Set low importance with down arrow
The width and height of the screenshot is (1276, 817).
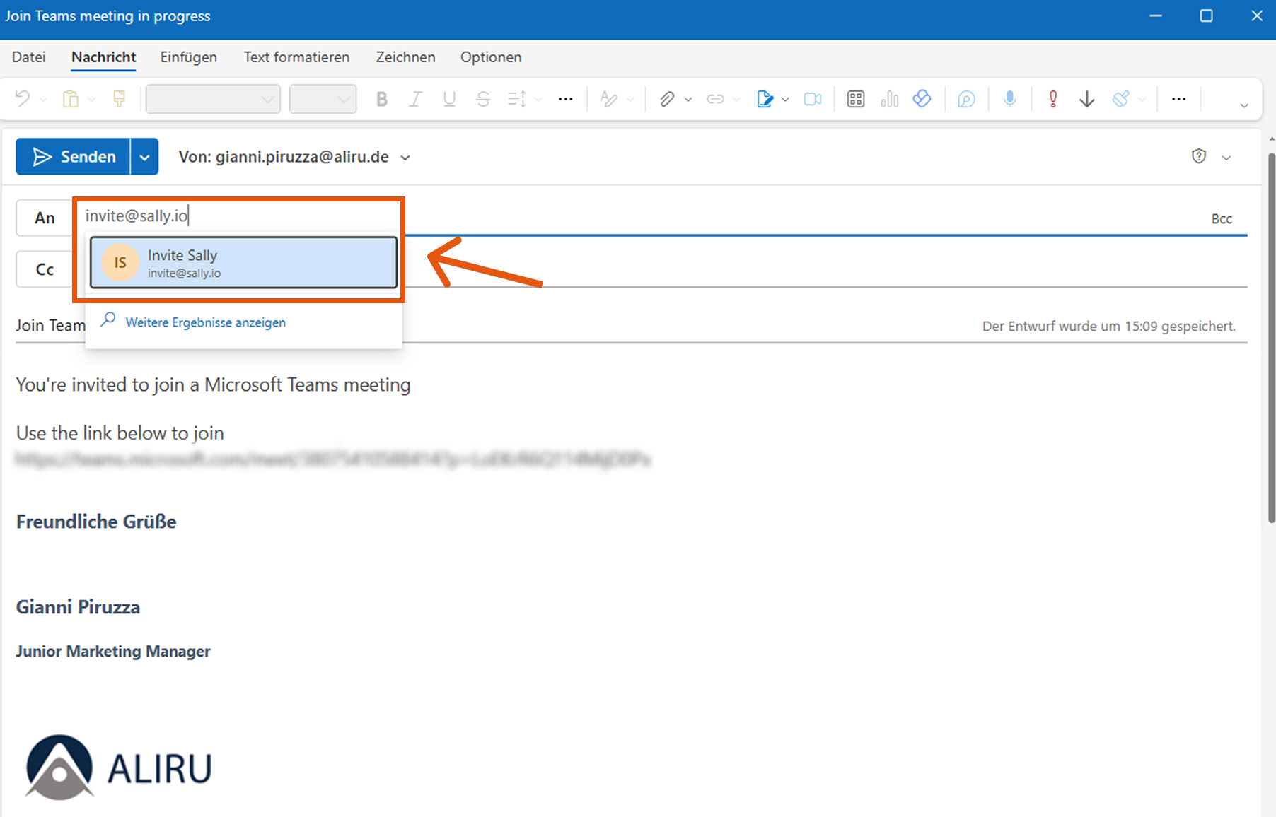point(1087,100)
